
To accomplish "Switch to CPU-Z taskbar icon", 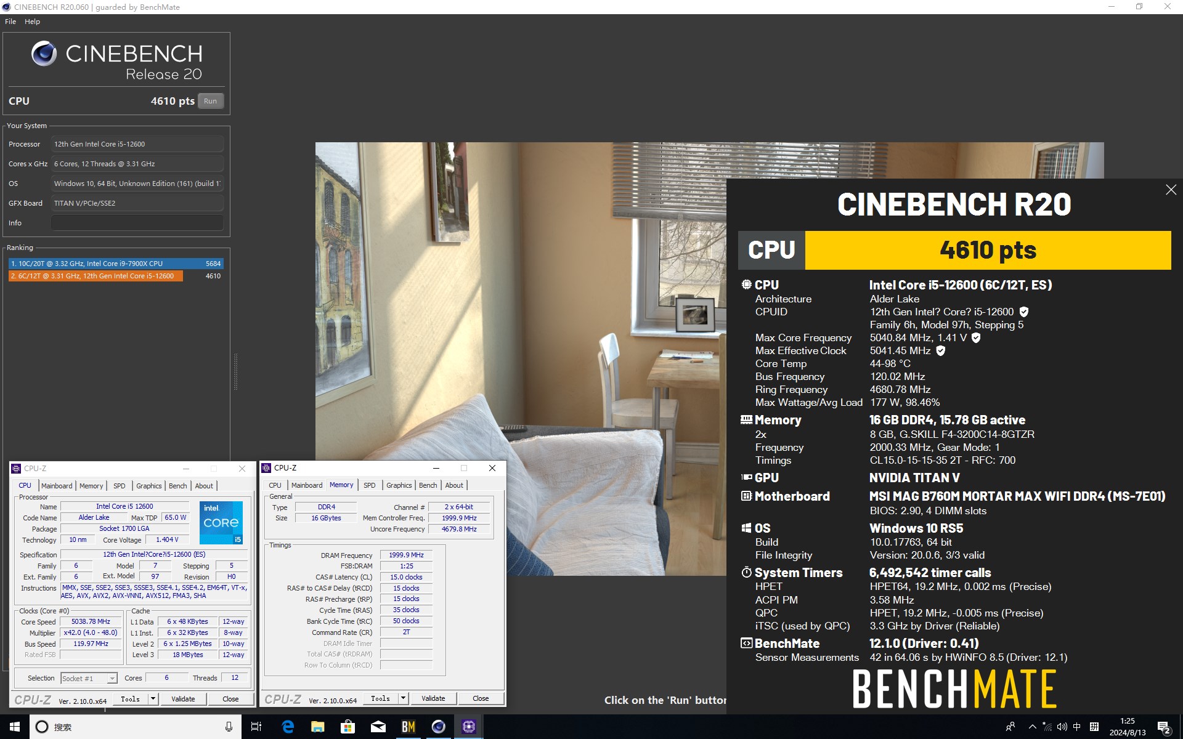I will coord(469,727).
